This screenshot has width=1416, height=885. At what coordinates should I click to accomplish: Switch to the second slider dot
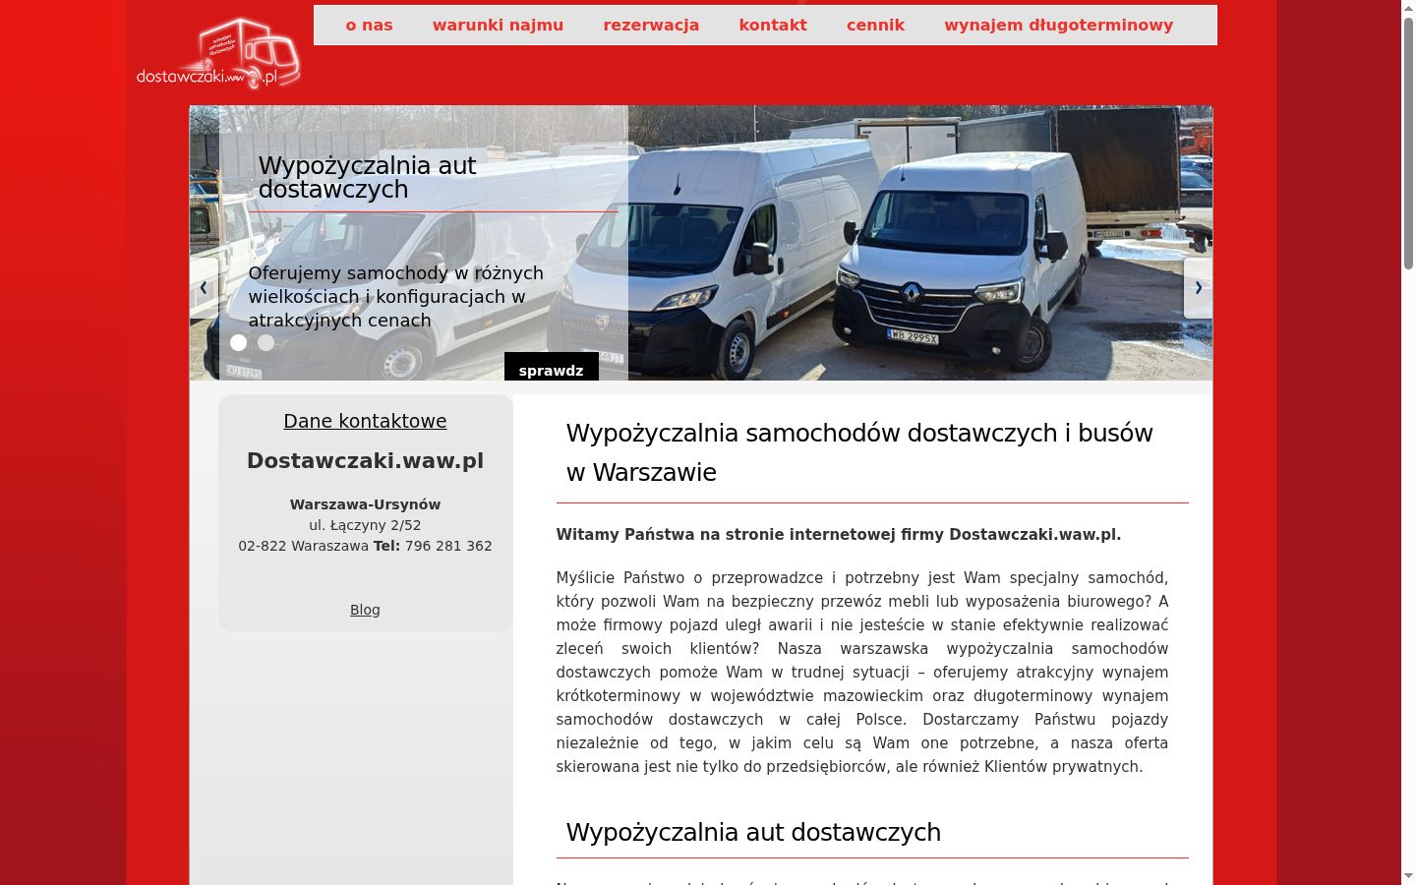[x=265, y=342]
